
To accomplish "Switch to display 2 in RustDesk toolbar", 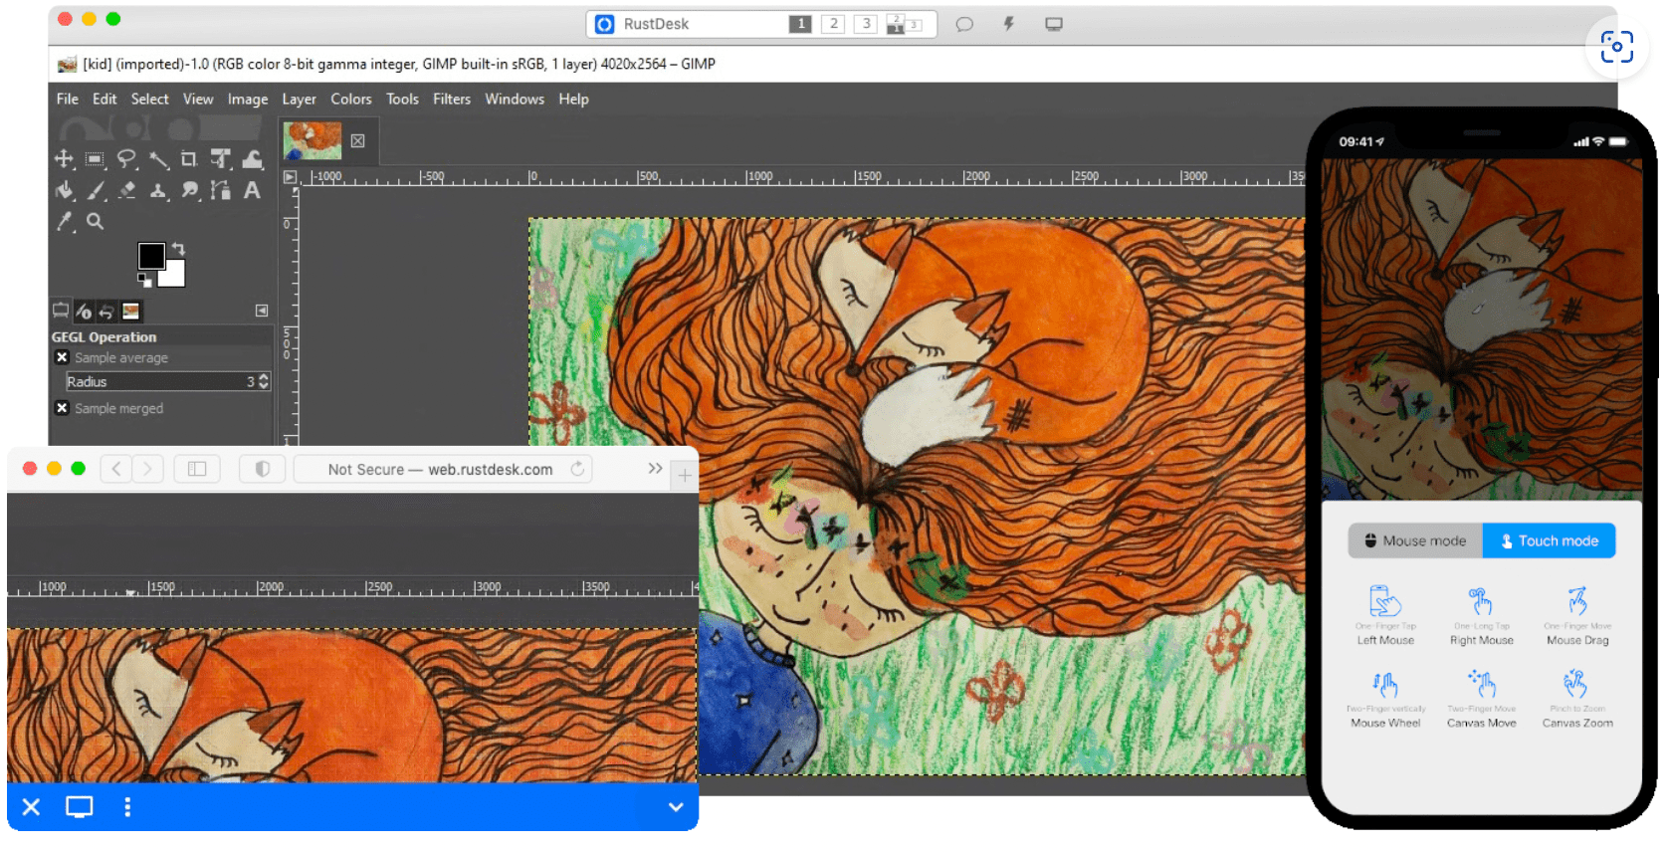I will 833,24.
